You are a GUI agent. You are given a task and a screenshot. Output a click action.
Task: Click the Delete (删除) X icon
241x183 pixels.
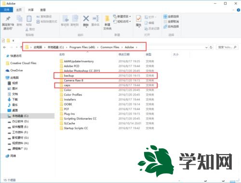tap(86, 18)
